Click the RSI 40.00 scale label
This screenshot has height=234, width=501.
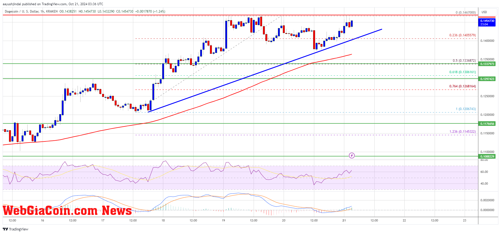point(484,183)
